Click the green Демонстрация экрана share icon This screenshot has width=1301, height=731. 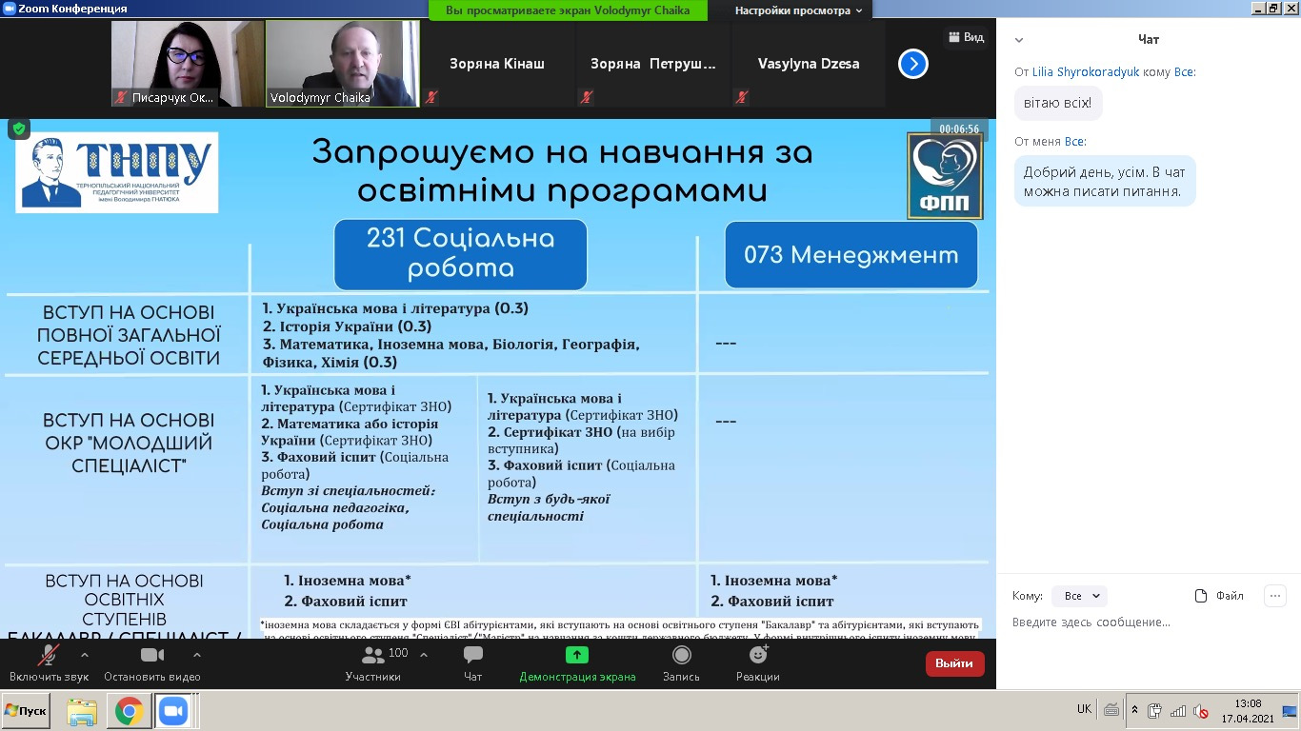tap(577, 656)
